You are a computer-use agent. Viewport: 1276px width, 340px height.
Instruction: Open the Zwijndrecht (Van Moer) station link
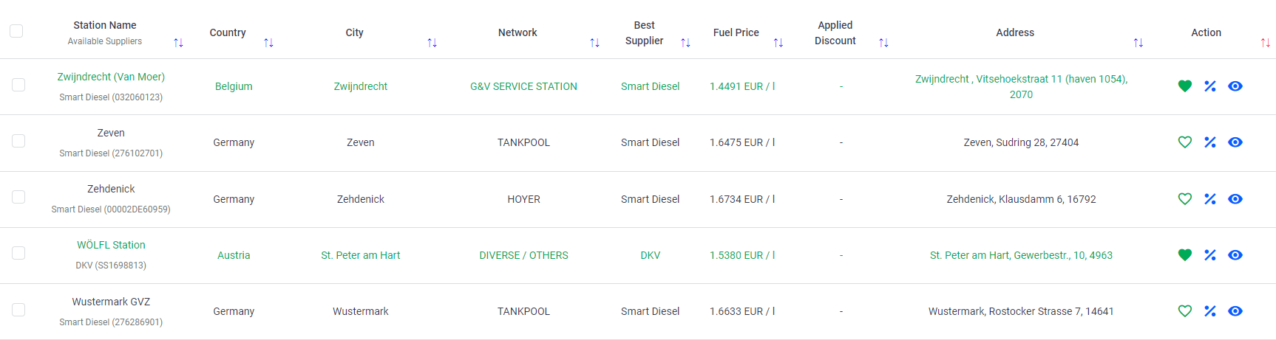(x=111, y=77)
